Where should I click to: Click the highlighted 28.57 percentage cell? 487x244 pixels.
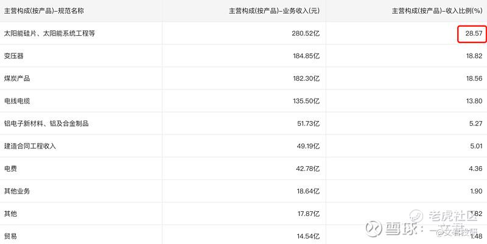pos(473,33)
